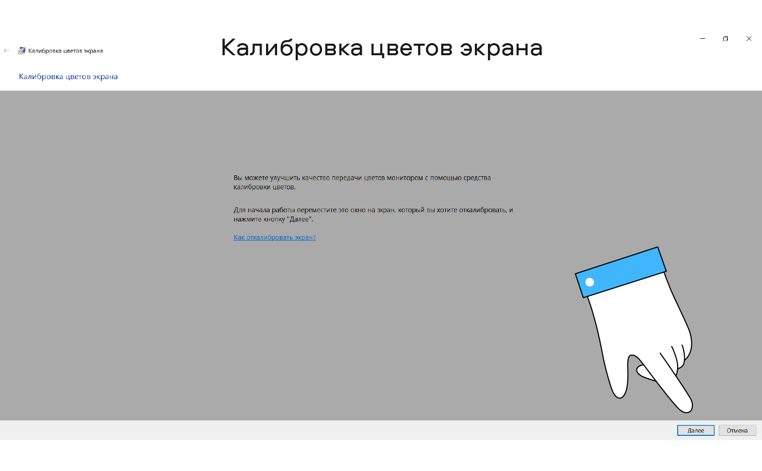Close the calibration wizard window
Screen dimensions: 762x471
748,39
